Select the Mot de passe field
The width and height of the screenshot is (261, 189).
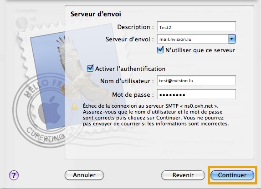click(x=196, y=94)
